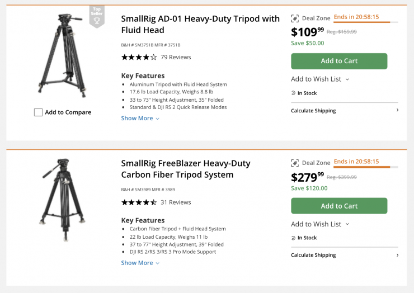The height and width of the screenshot is (293, 414).
Task: Add FreeBlazer Carbon Fiber Tripod to cart
Action: point(339,206)
